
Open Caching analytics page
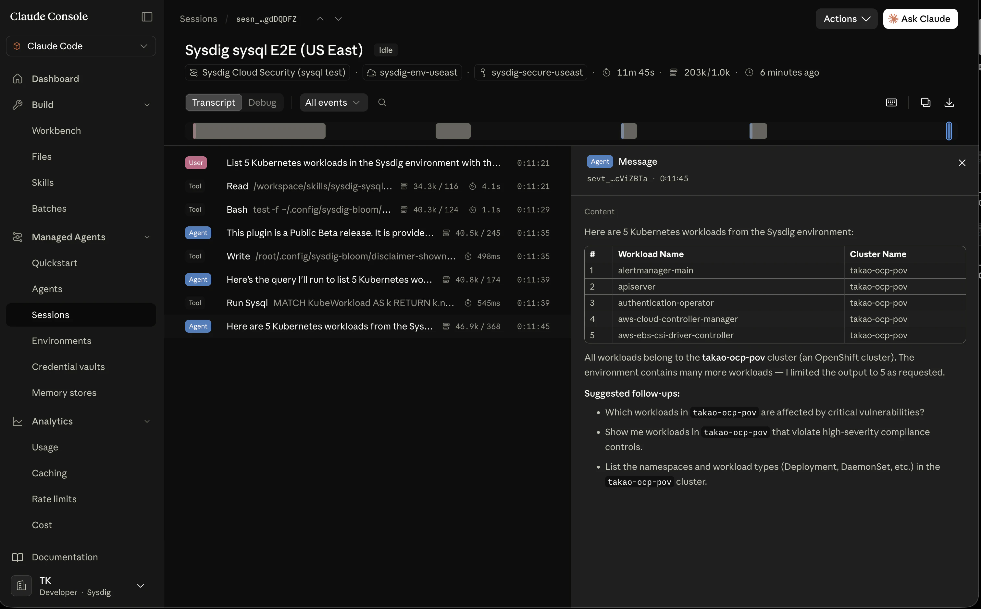coord(50,473)
